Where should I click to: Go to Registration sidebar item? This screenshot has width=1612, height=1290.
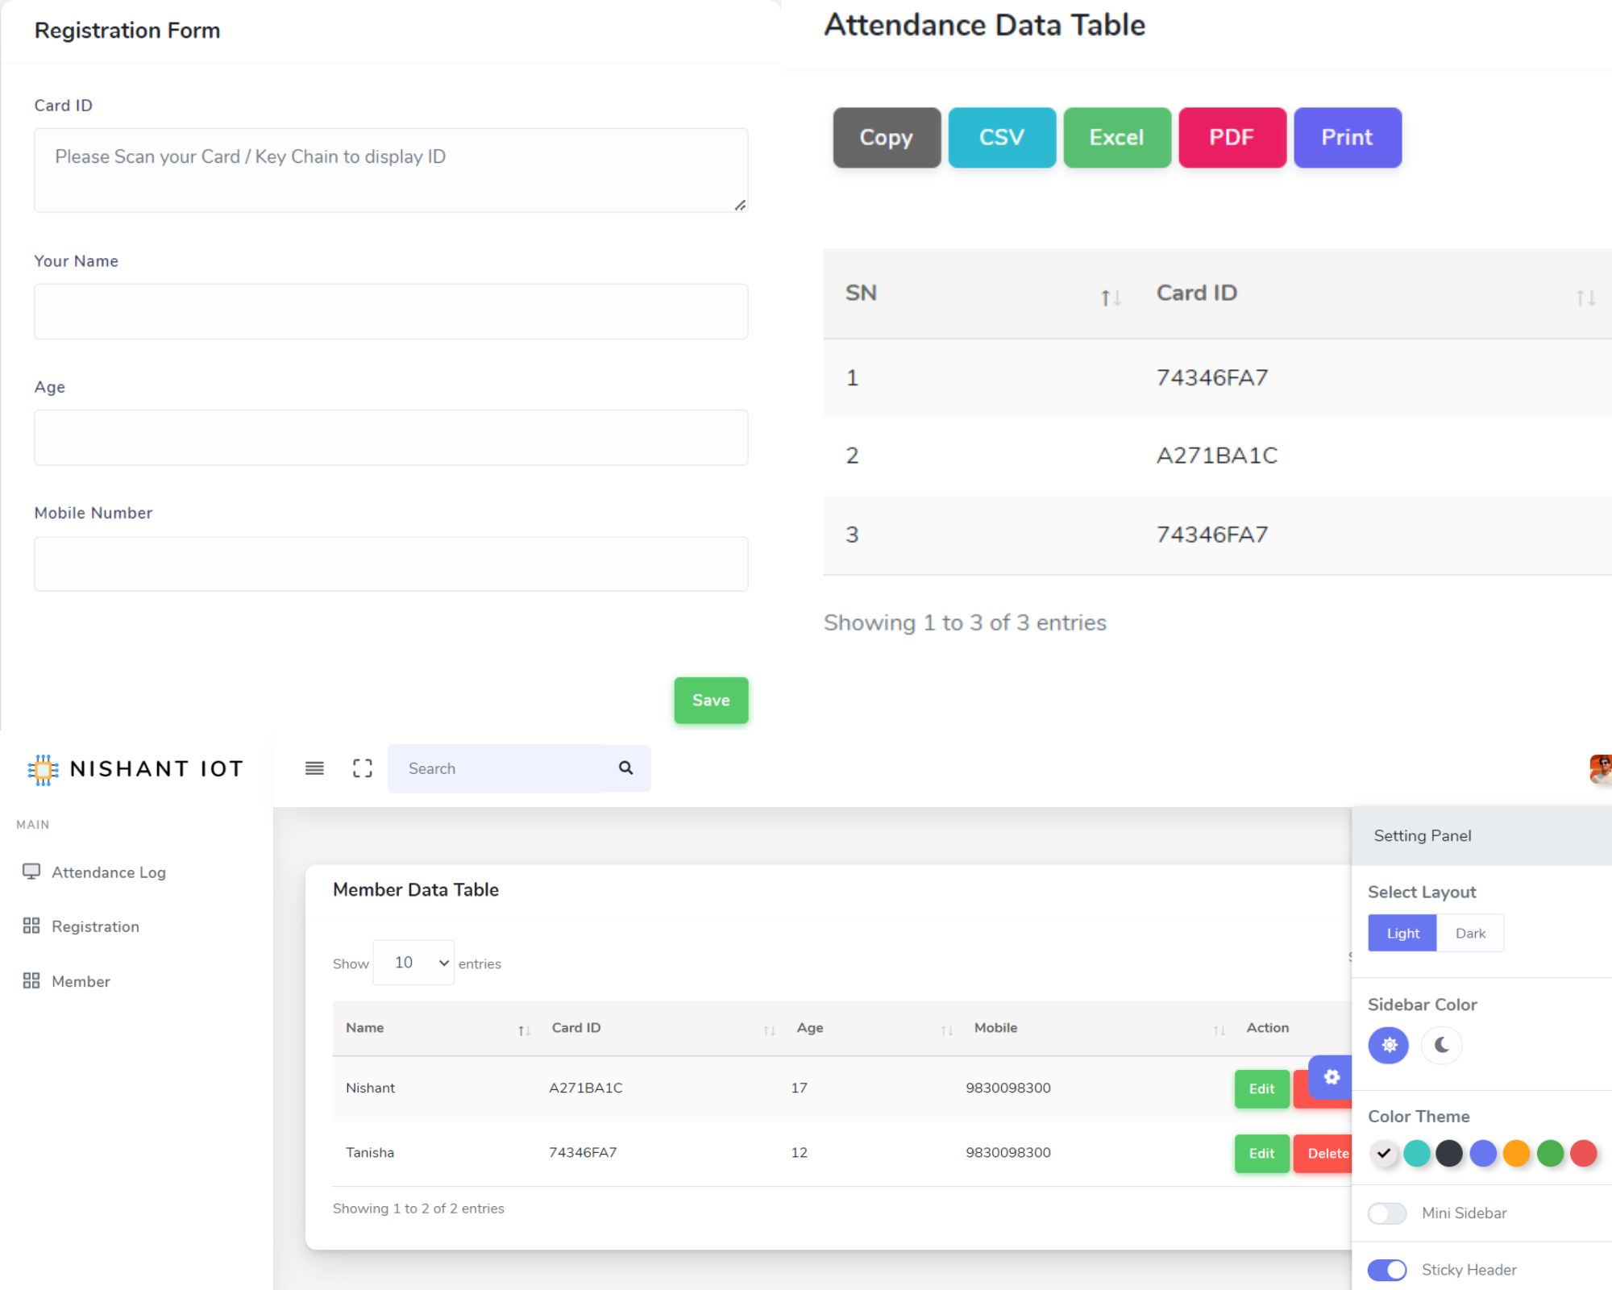click(x=95, y=926)
